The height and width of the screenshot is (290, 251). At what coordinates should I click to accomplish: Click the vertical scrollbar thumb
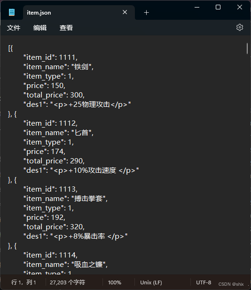point(247,48)
